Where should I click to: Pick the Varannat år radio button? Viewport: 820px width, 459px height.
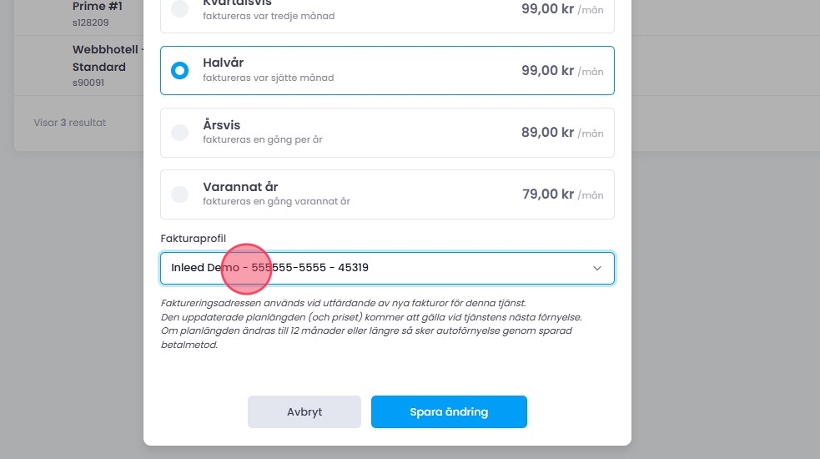click(x=179, y=194)
